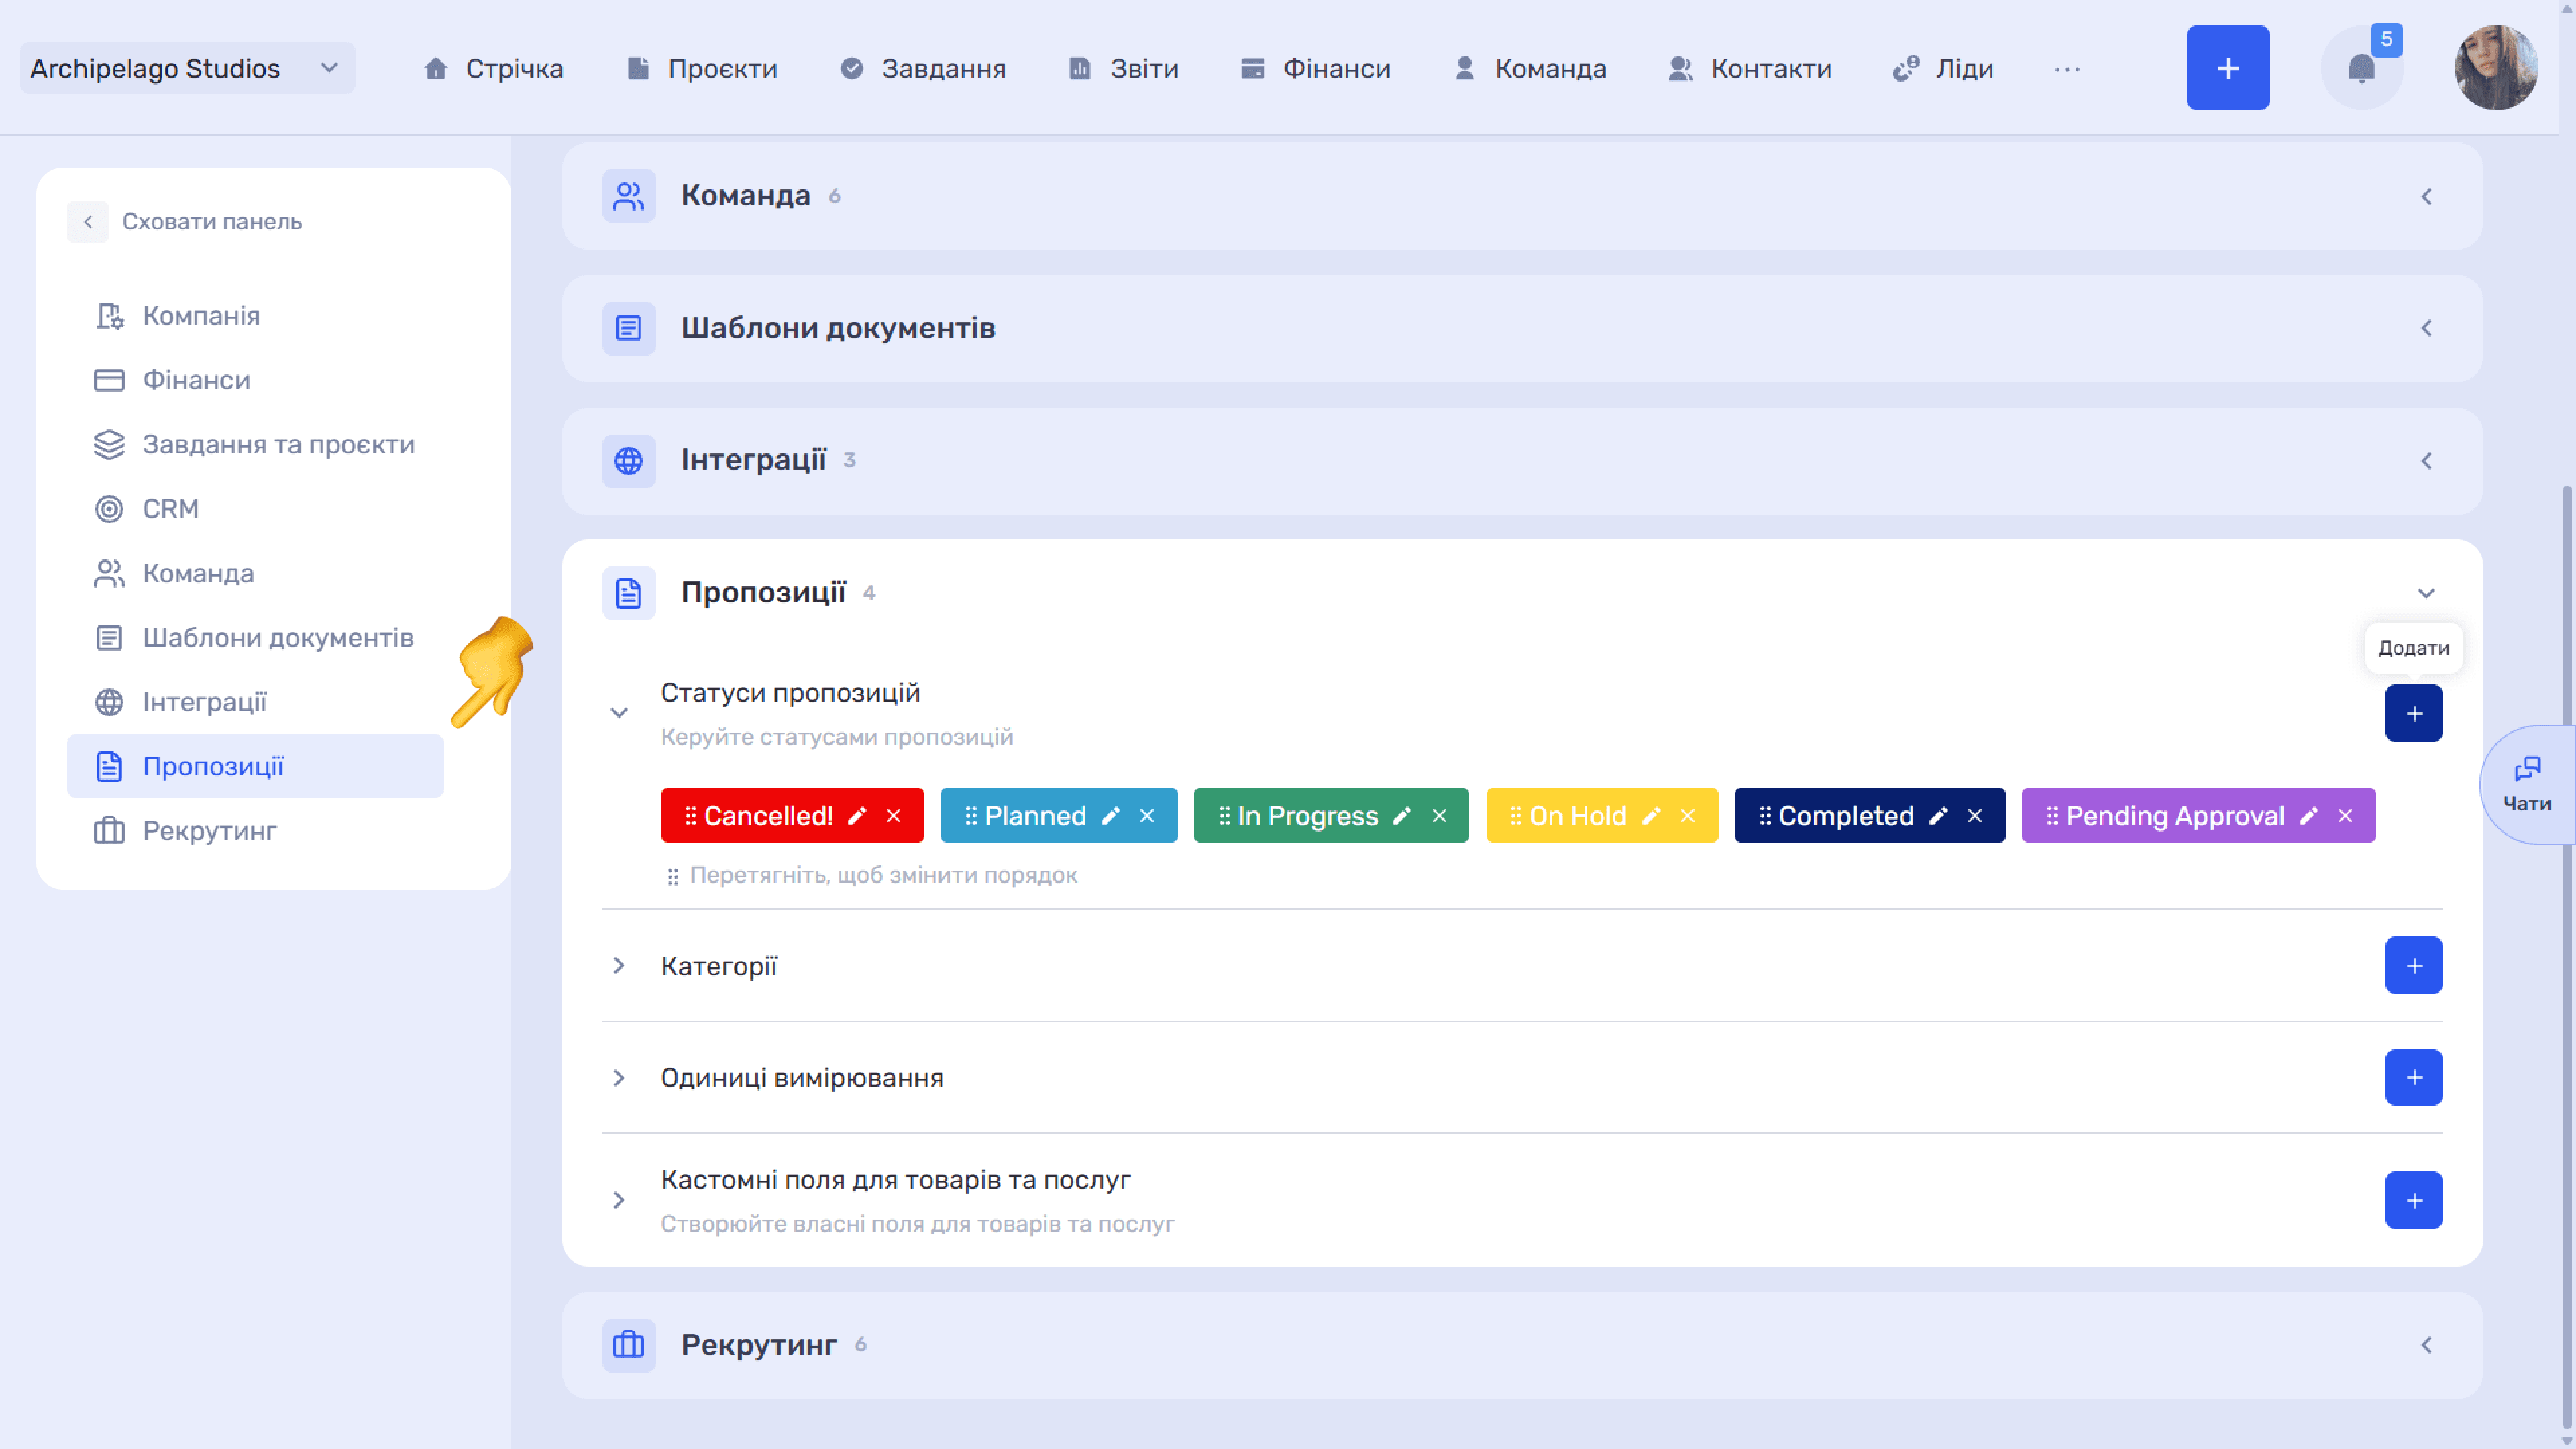Remove the On Hold status

click(1688, 816)
